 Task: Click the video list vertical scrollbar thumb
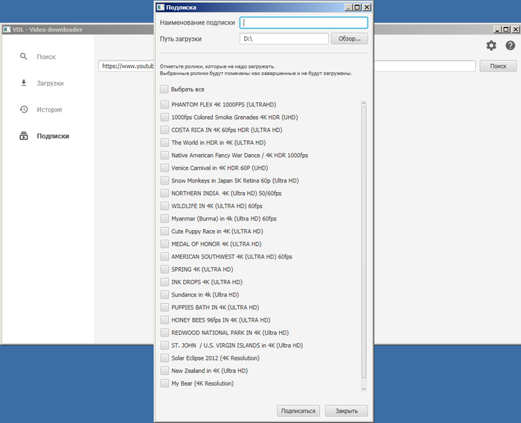pos(364,243)
